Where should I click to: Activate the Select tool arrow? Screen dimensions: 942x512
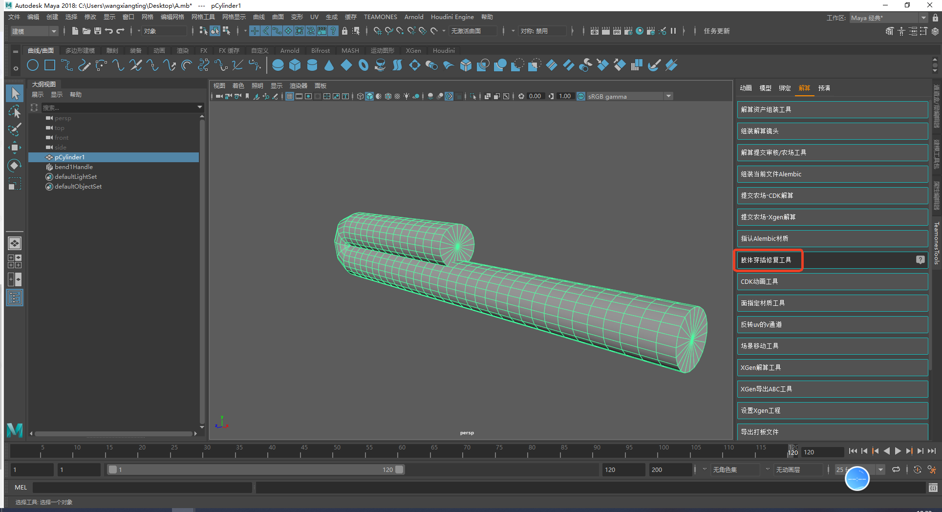click(x=15, y=93)
